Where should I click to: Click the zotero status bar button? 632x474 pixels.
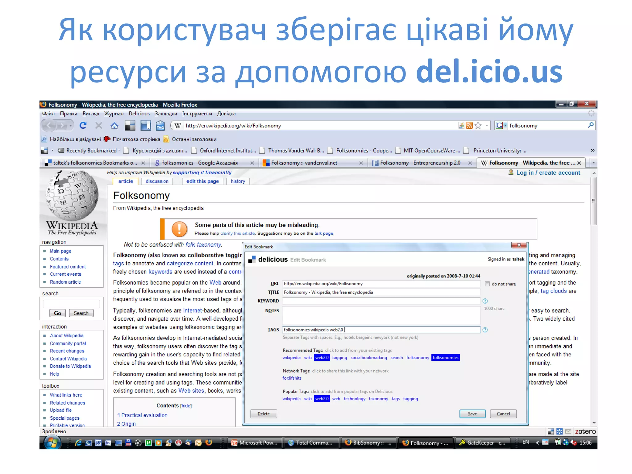coord(585,431)
